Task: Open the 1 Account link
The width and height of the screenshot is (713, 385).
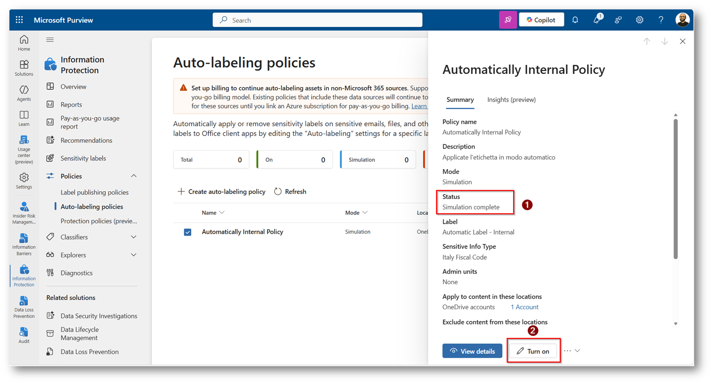Action: [524, 307]
